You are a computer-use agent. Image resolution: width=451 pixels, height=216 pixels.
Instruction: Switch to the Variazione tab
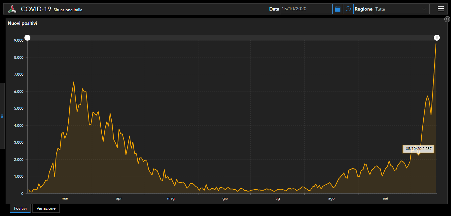tap(46, 208)
